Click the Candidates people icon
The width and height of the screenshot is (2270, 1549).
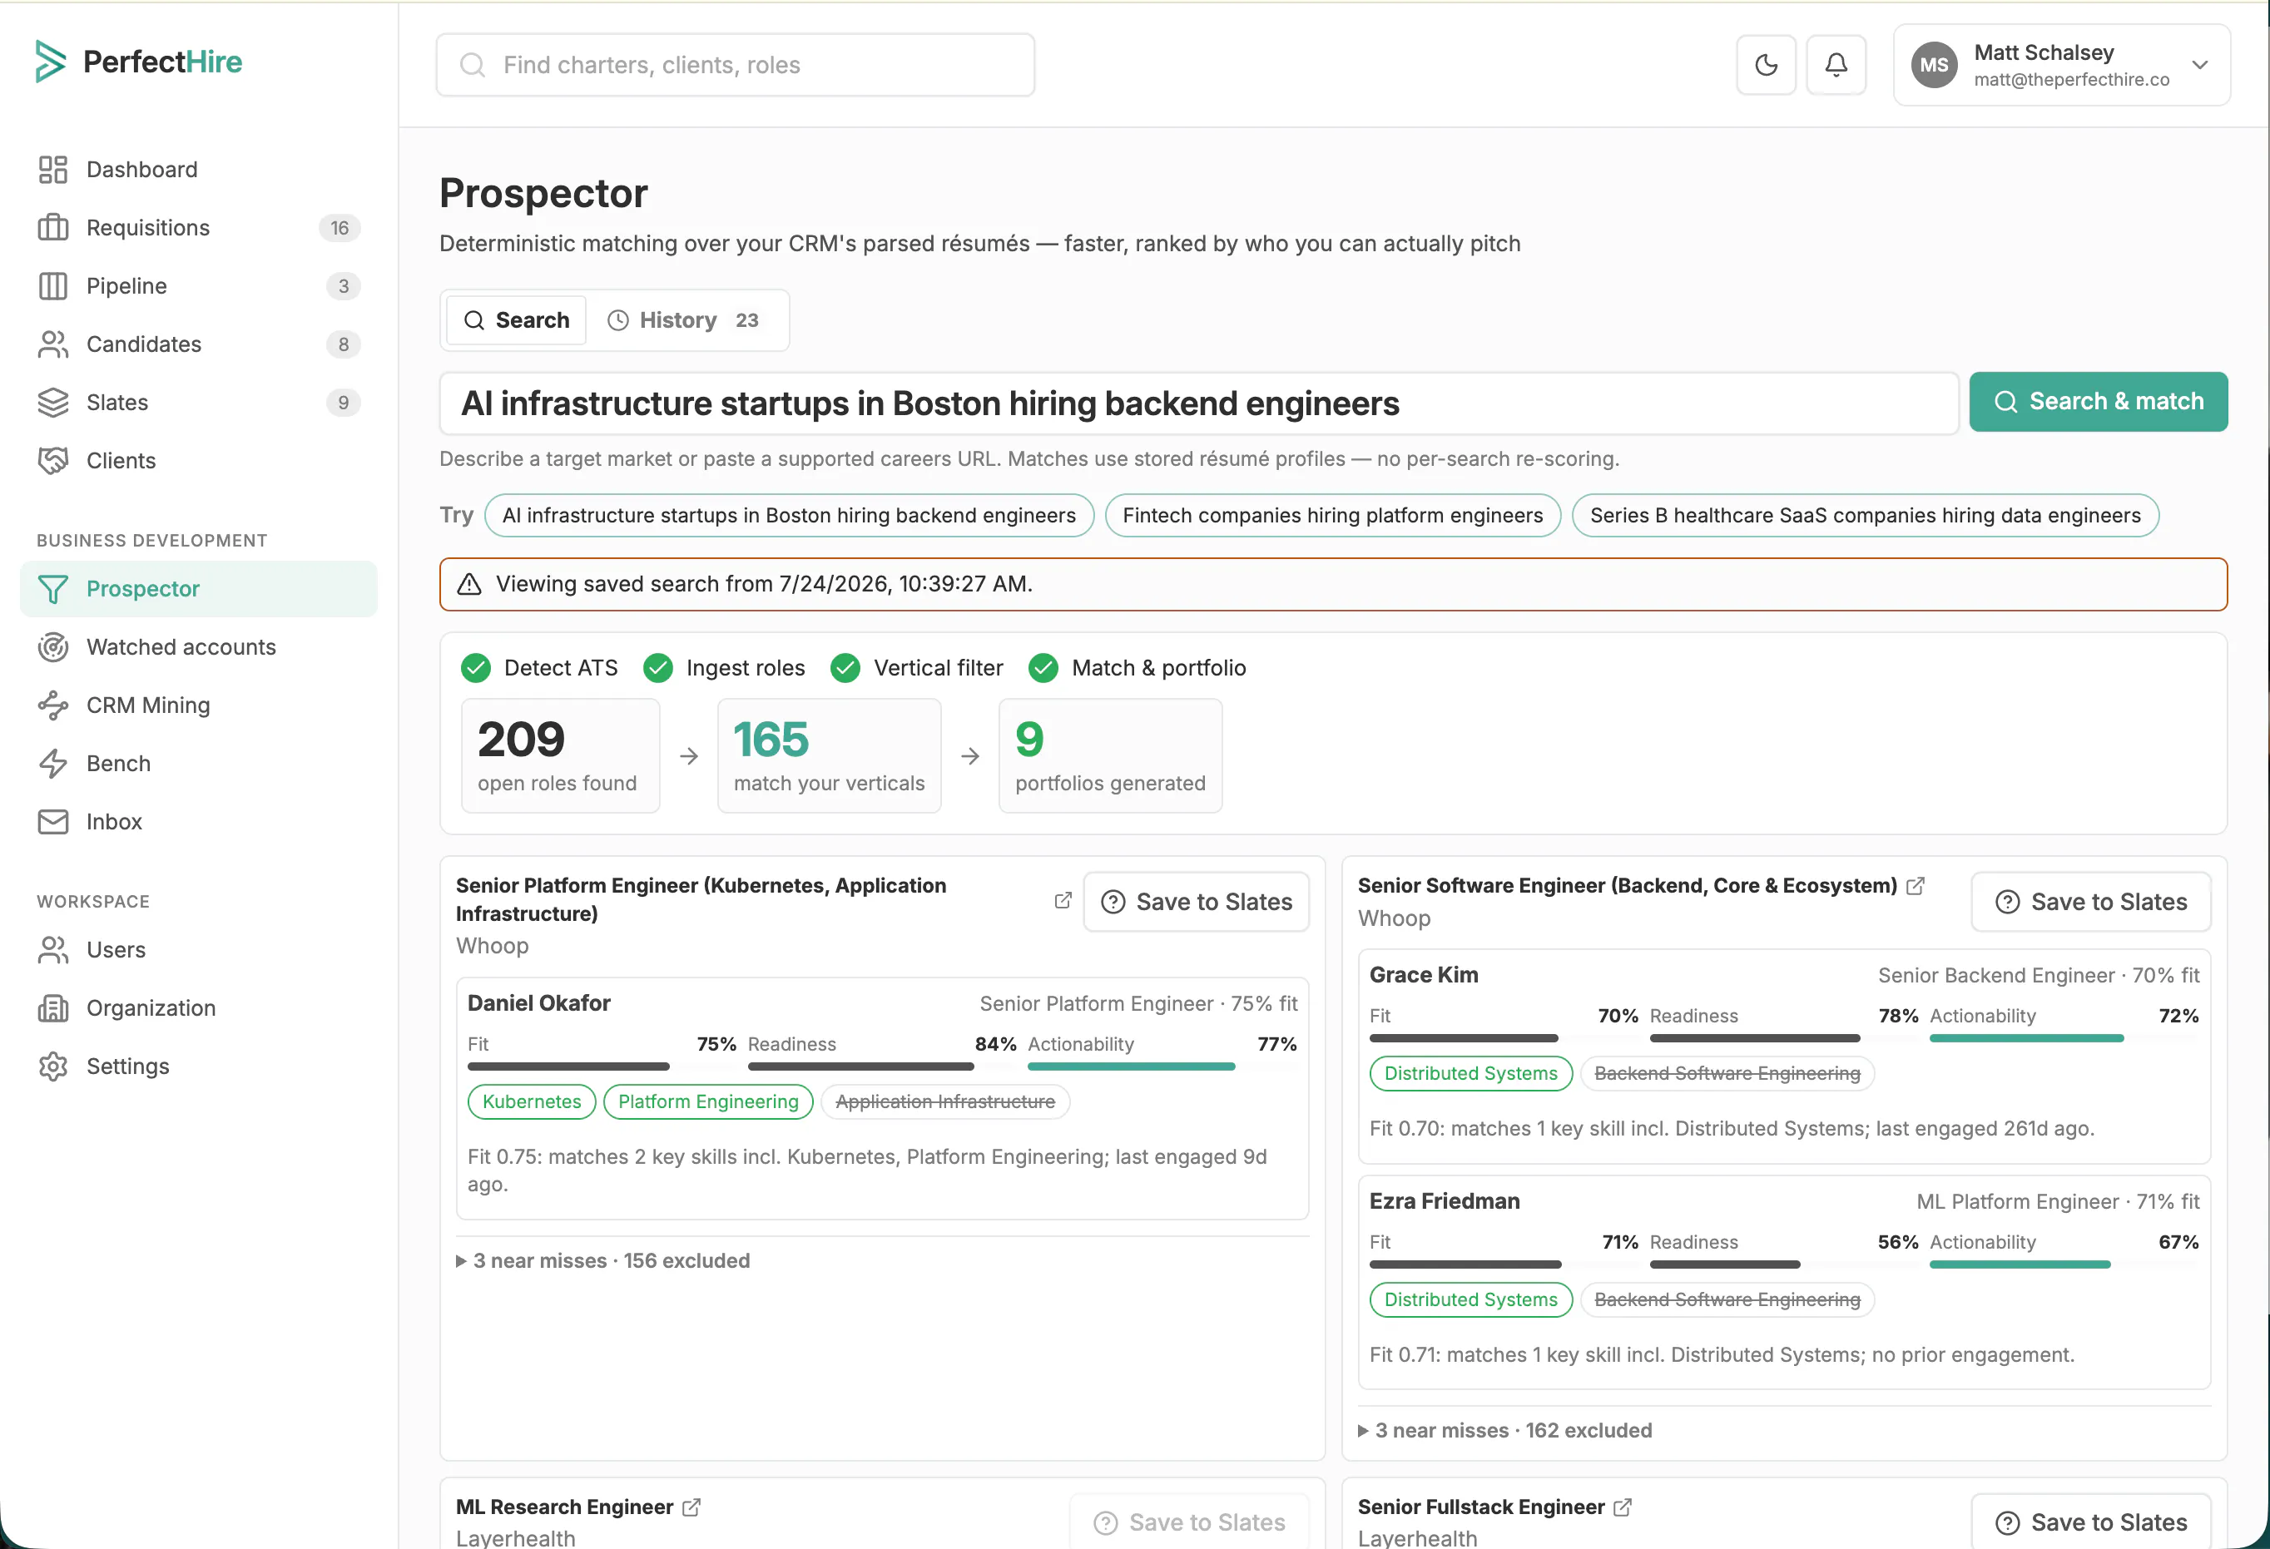pyautogui.click(x=52, y=344)
